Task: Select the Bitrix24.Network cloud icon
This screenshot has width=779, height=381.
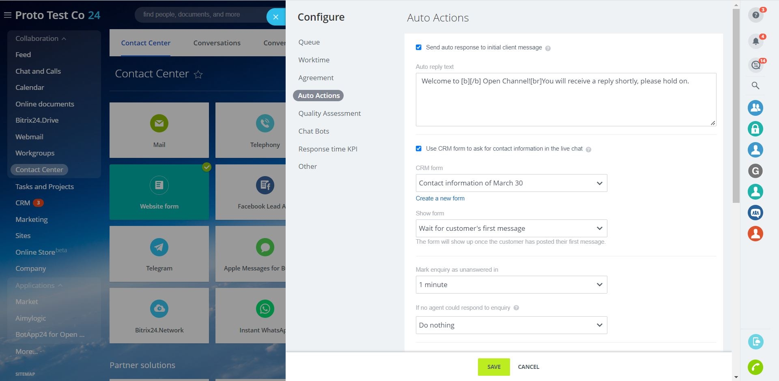Action: pos(159,309)
